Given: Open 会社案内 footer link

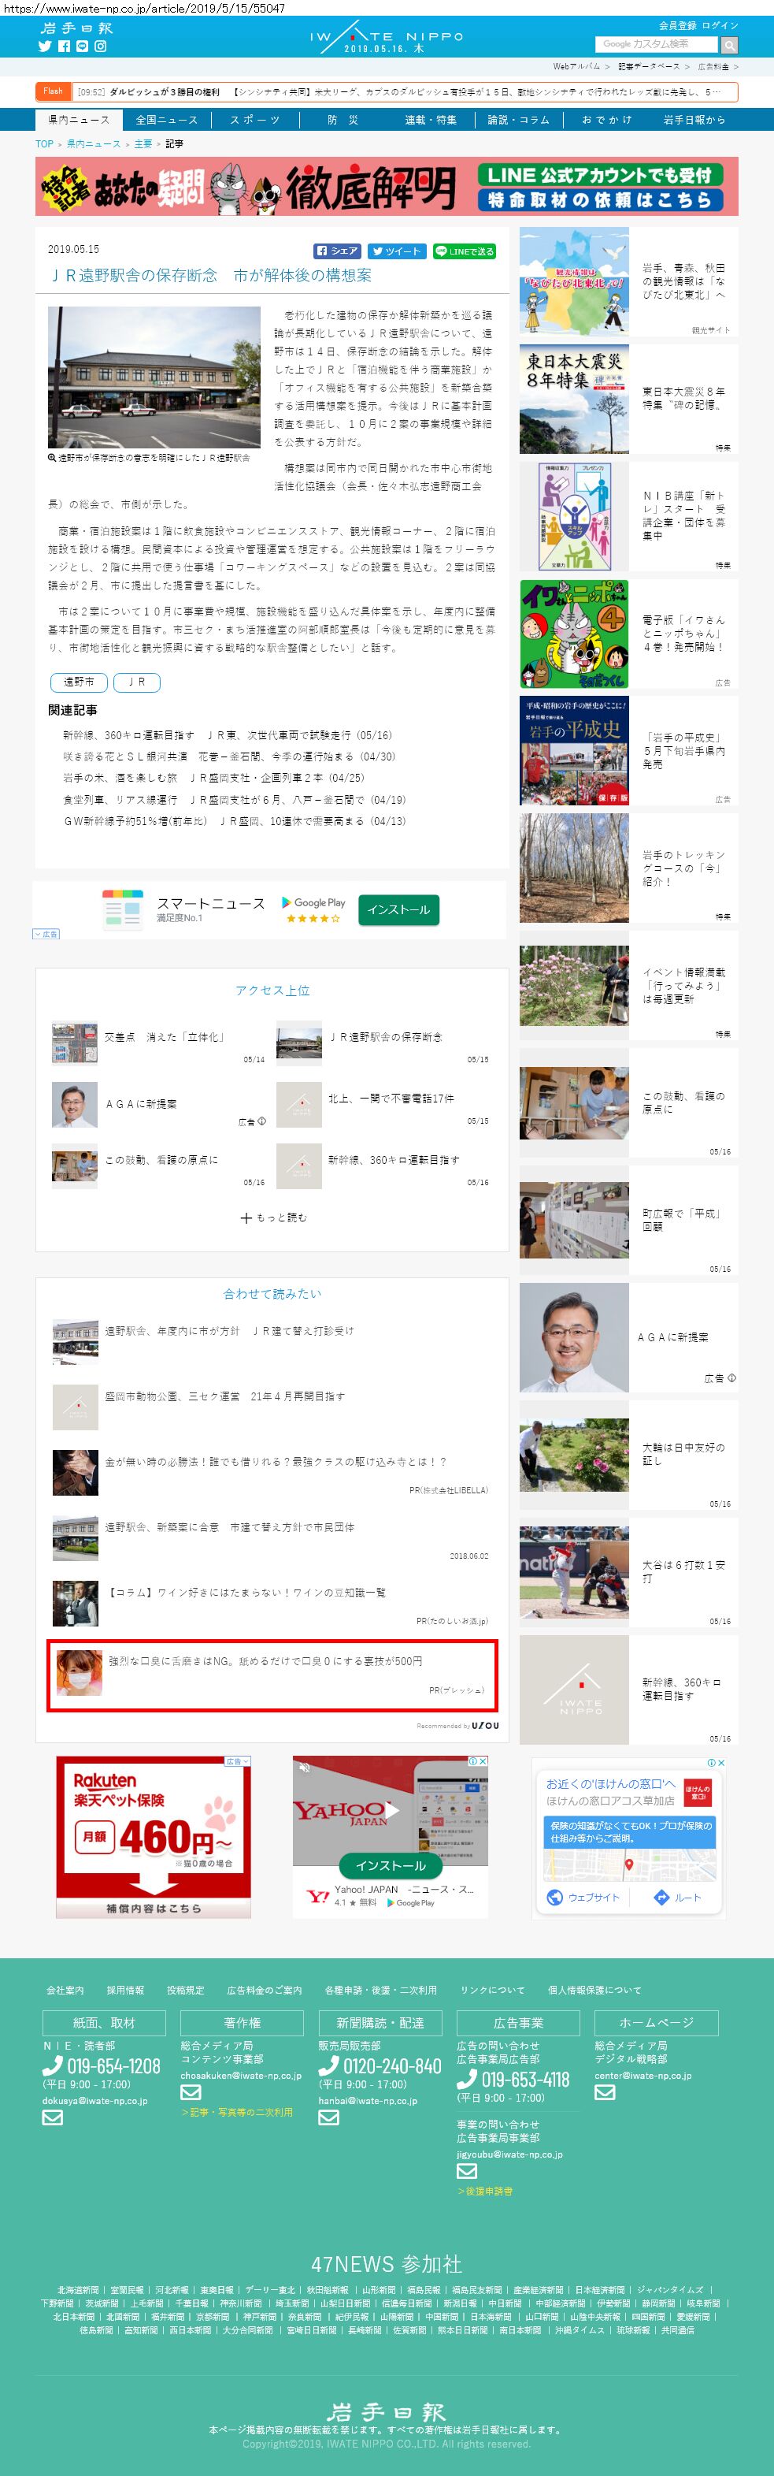Looking at the screenshot, I should pyautogui.click(x=65, y=1990).
